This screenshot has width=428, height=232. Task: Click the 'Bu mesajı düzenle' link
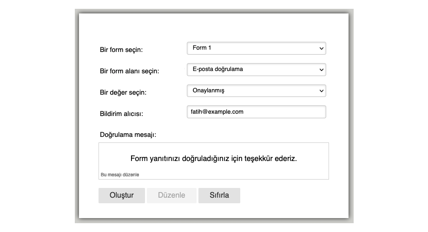coord(120,175)
